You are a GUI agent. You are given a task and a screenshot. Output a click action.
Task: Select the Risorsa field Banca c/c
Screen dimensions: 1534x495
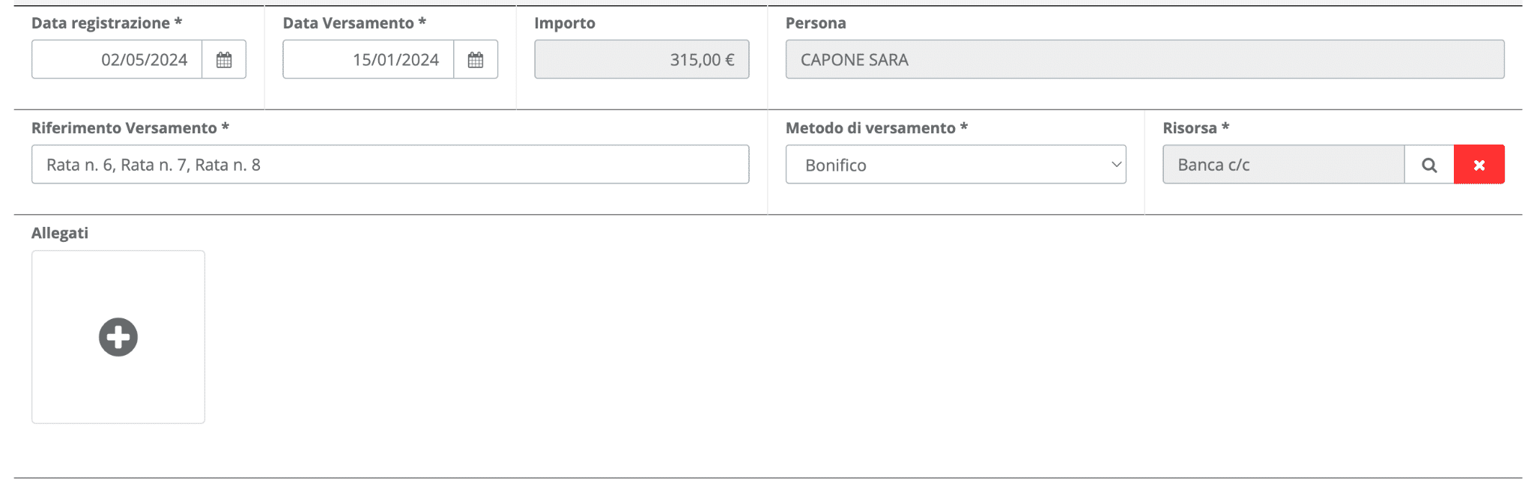1283,164
